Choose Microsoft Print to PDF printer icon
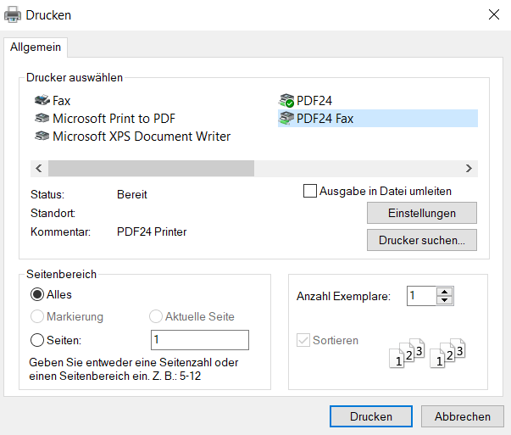 click(42, 119)
